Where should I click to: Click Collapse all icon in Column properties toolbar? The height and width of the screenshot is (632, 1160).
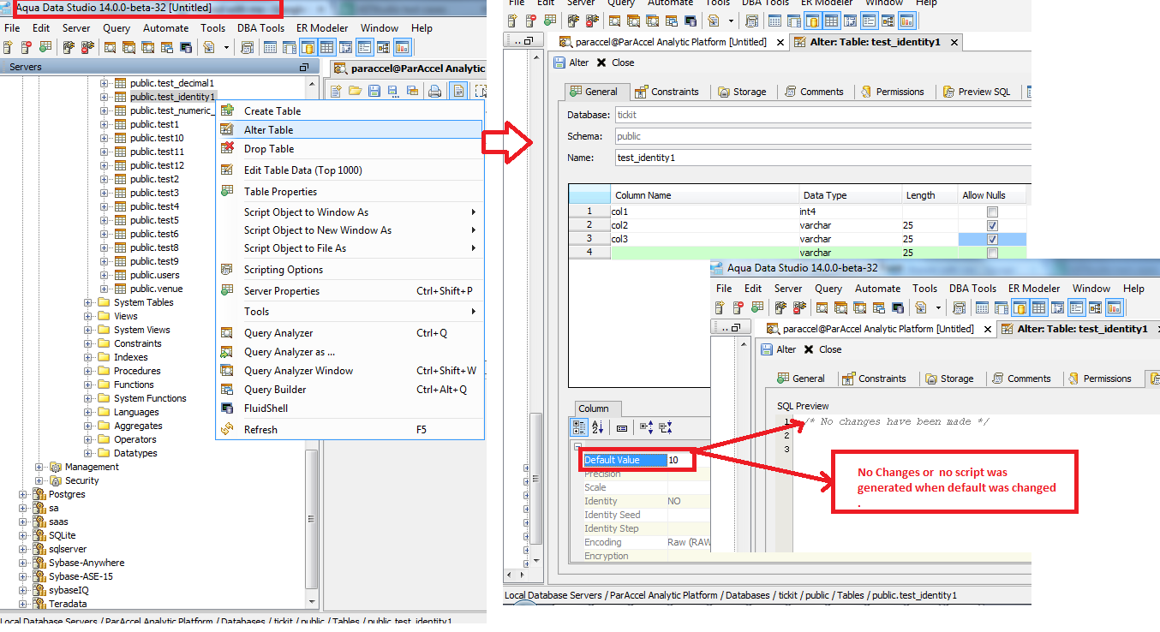[666, 426]
